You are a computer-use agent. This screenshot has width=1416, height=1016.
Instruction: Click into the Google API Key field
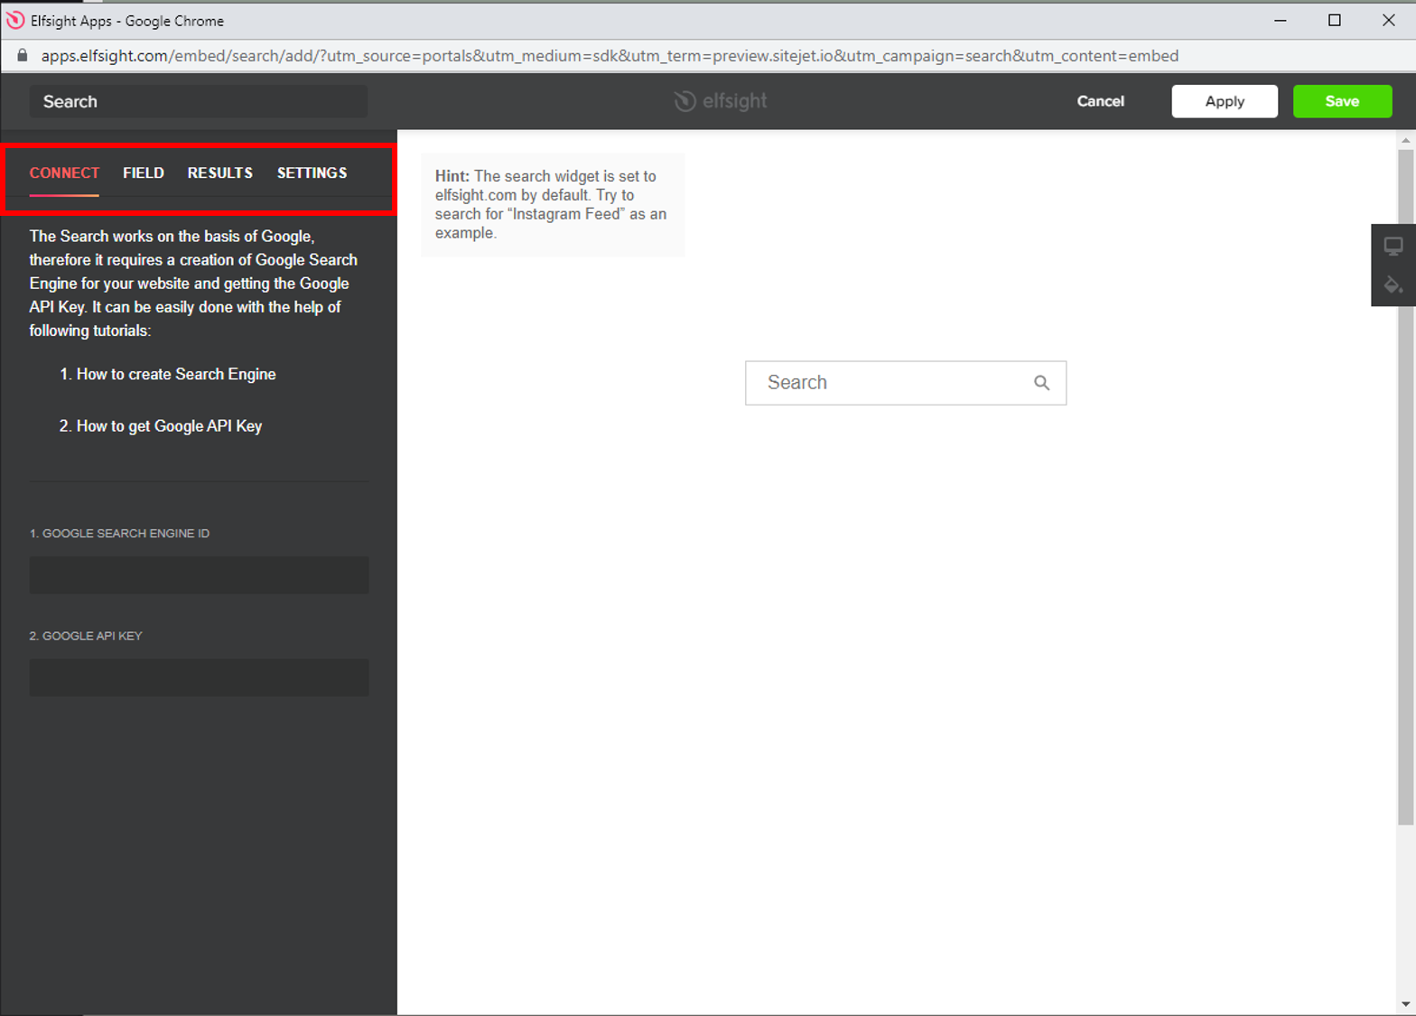199,677
